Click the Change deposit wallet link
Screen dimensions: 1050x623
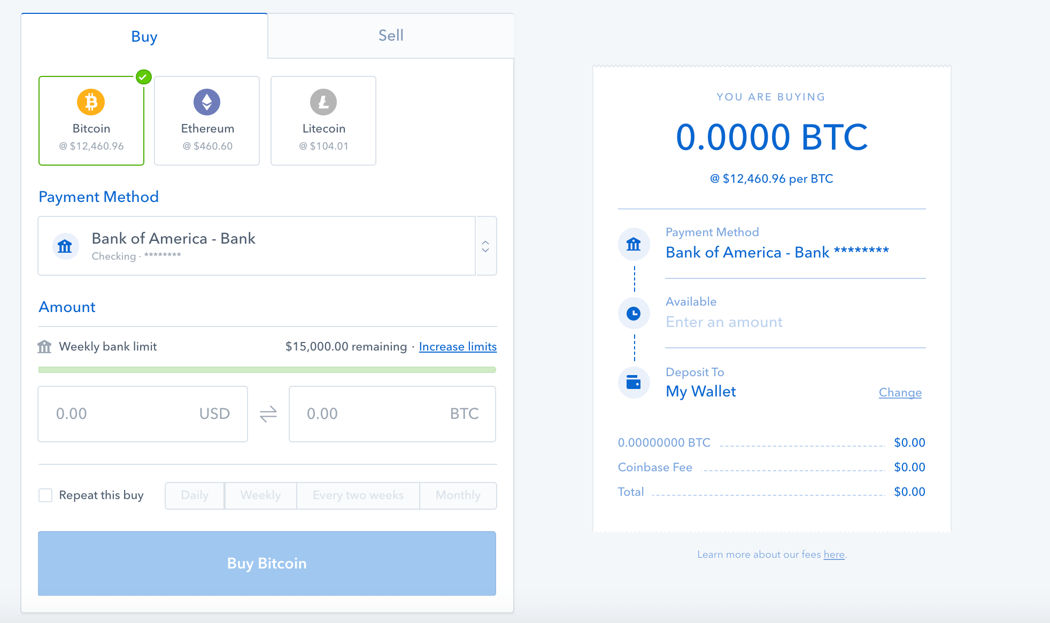[x=900, y=392]
